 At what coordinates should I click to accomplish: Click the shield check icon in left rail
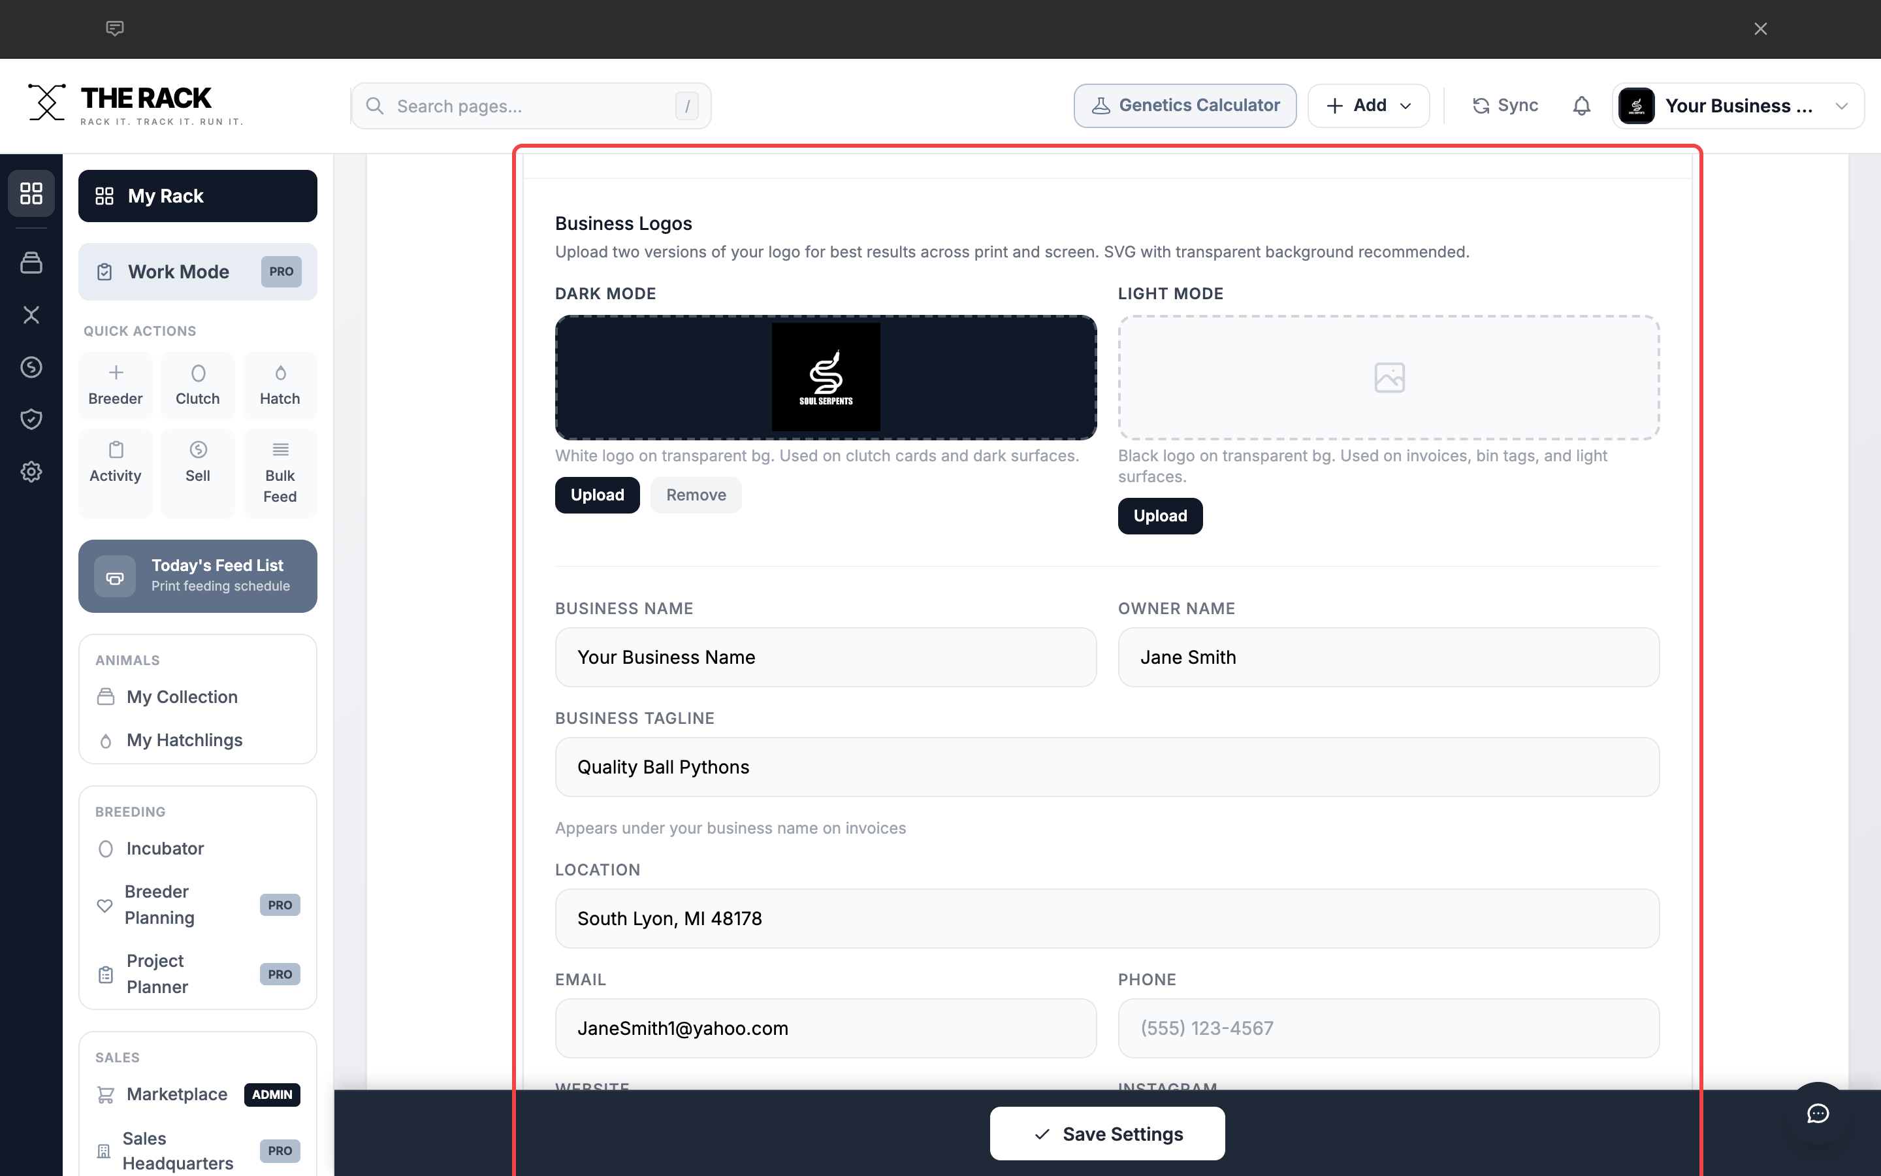pos(31,419)
